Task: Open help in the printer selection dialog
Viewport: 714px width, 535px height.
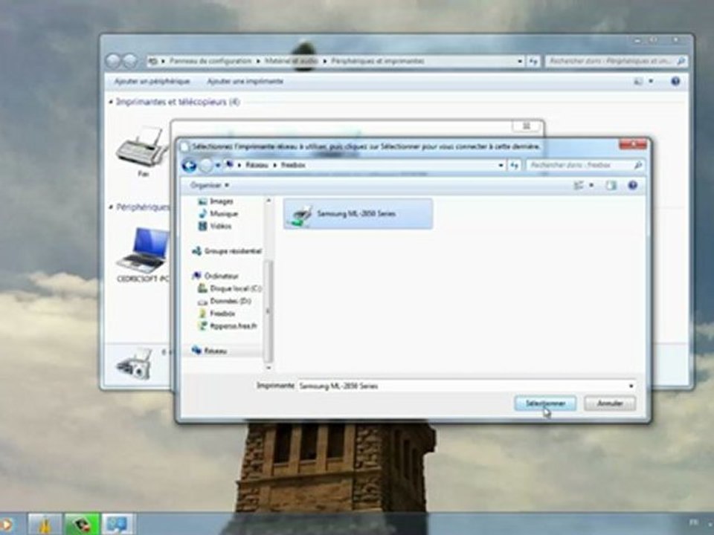Action: pyautogui.click(x=632, y=185)
